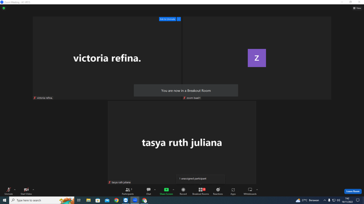Expand chat options arrow next to Chat
The width and height of the screenshot is (364, 204).
[155, 190]
